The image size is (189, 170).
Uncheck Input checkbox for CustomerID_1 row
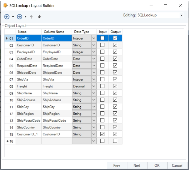(102, 134)
